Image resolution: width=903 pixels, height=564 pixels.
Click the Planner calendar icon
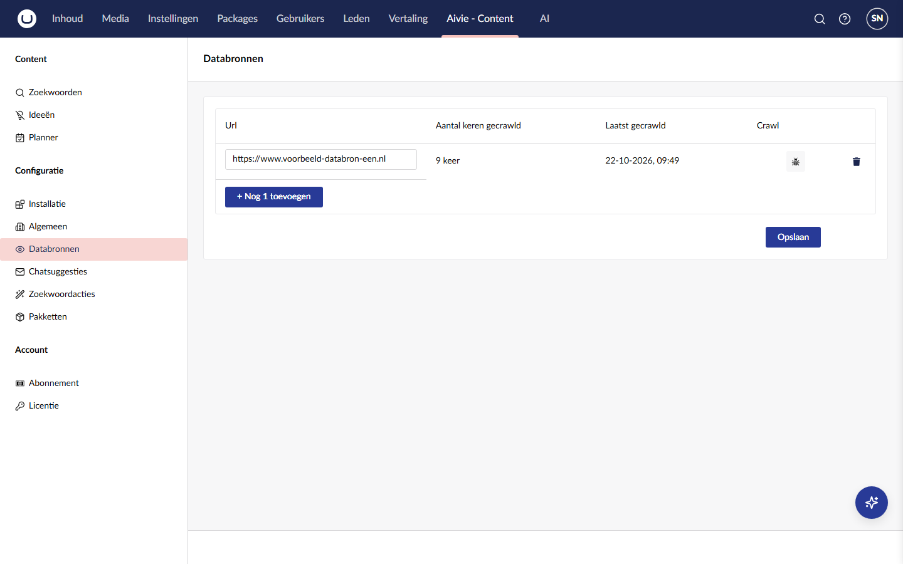20,138
